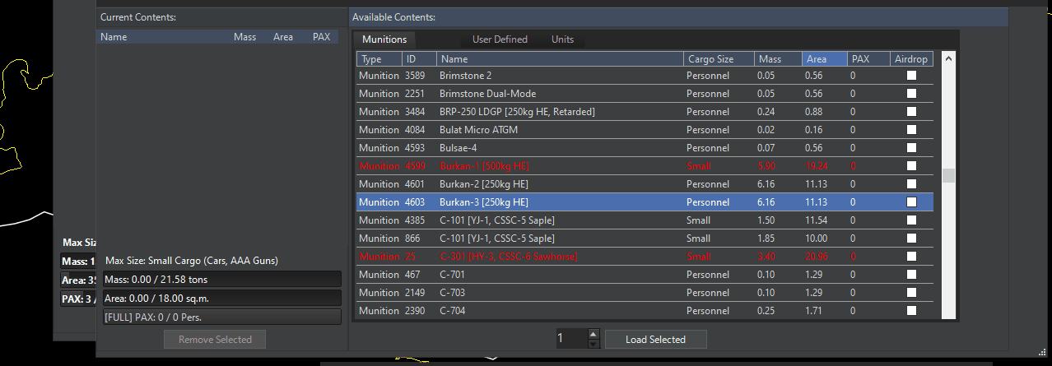Open the Units tab

coord(562,39)
